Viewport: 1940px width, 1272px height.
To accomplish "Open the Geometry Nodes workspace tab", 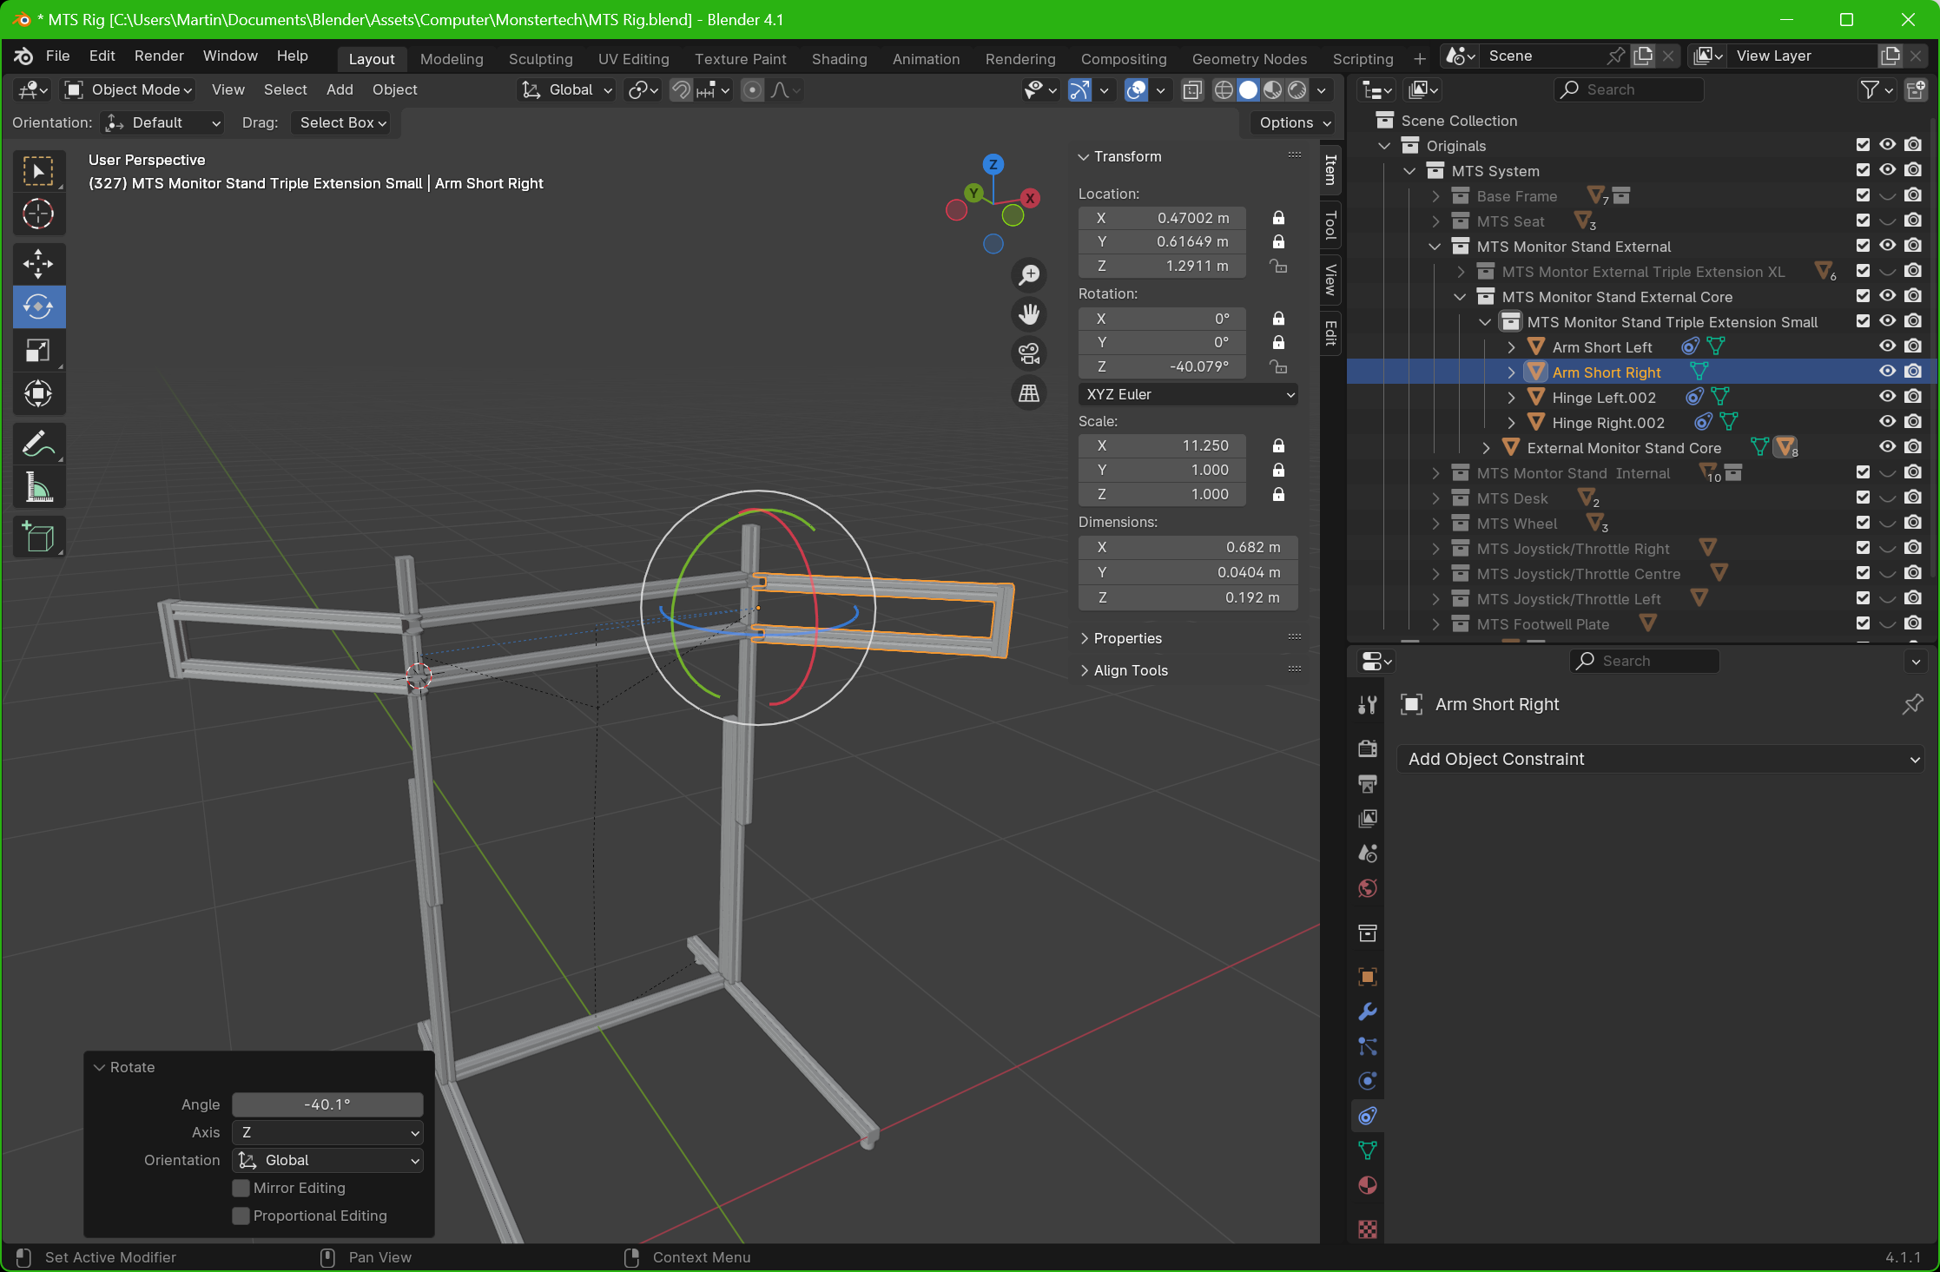I will pyautogui.click(x=1249, y=59).
